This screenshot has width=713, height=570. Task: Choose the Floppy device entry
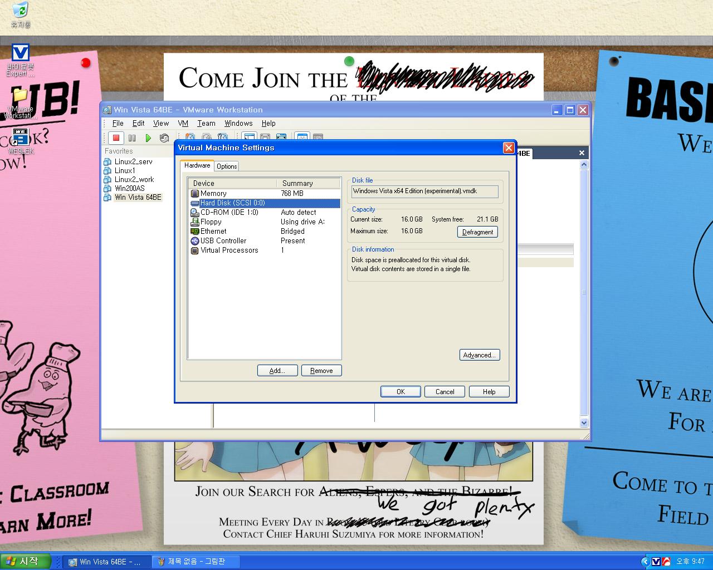click(x=211, y=222)
